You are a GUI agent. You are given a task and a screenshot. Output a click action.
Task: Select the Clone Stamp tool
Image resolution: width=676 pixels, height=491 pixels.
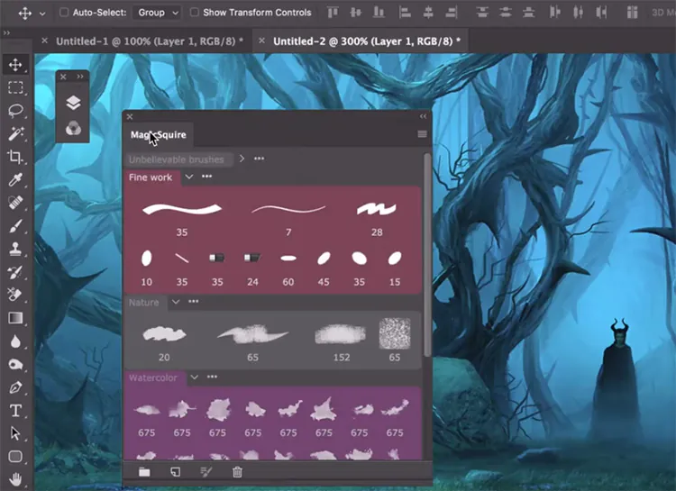click(15, 249)
